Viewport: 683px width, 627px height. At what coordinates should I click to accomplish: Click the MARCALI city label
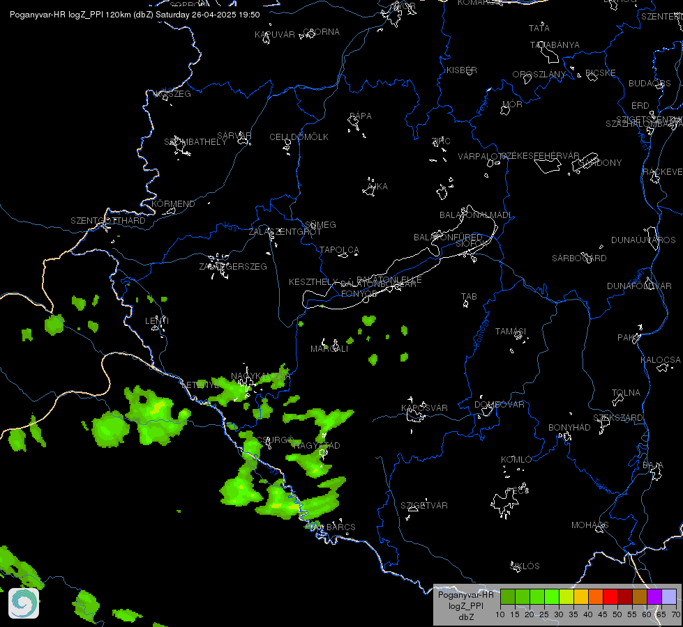[x=329, y=349]
